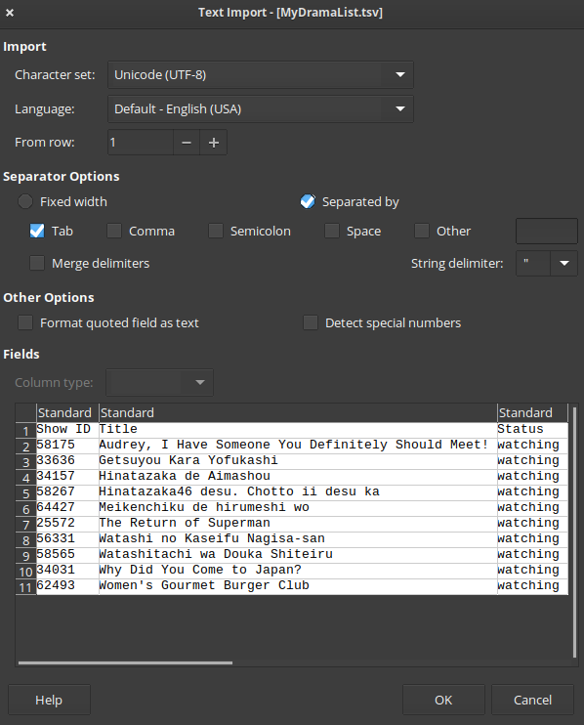Click the Other separator text field

547,232
